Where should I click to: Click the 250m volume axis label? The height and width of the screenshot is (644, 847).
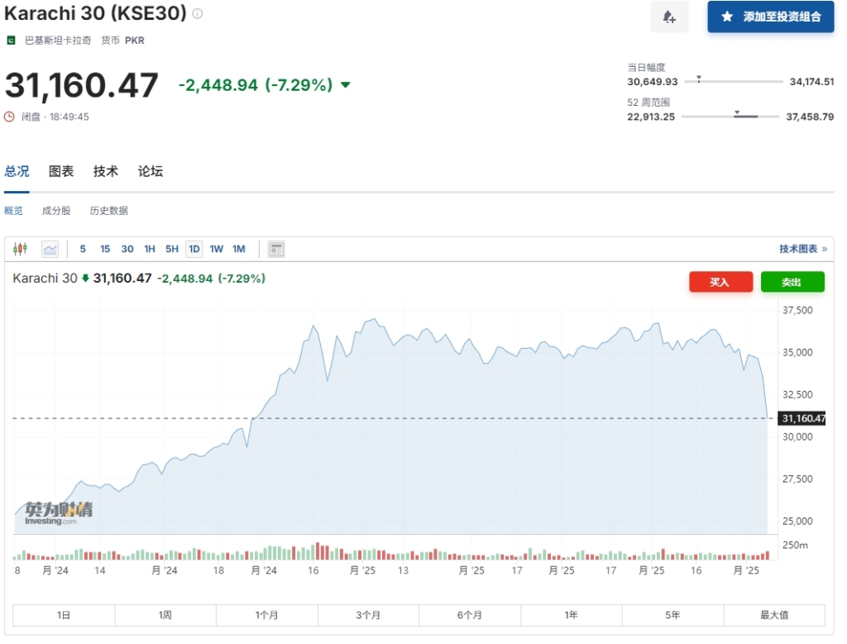point(795,546)
